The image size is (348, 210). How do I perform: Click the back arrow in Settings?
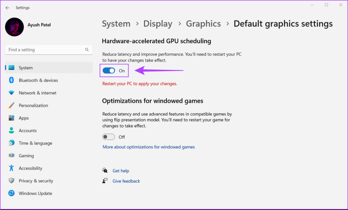pos(7,8)
